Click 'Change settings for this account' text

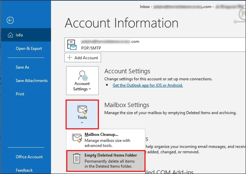point(158,79)
